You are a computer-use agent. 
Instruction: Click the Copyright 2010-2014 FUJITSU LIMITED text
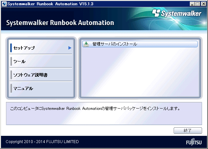click(x=42, y=142)
